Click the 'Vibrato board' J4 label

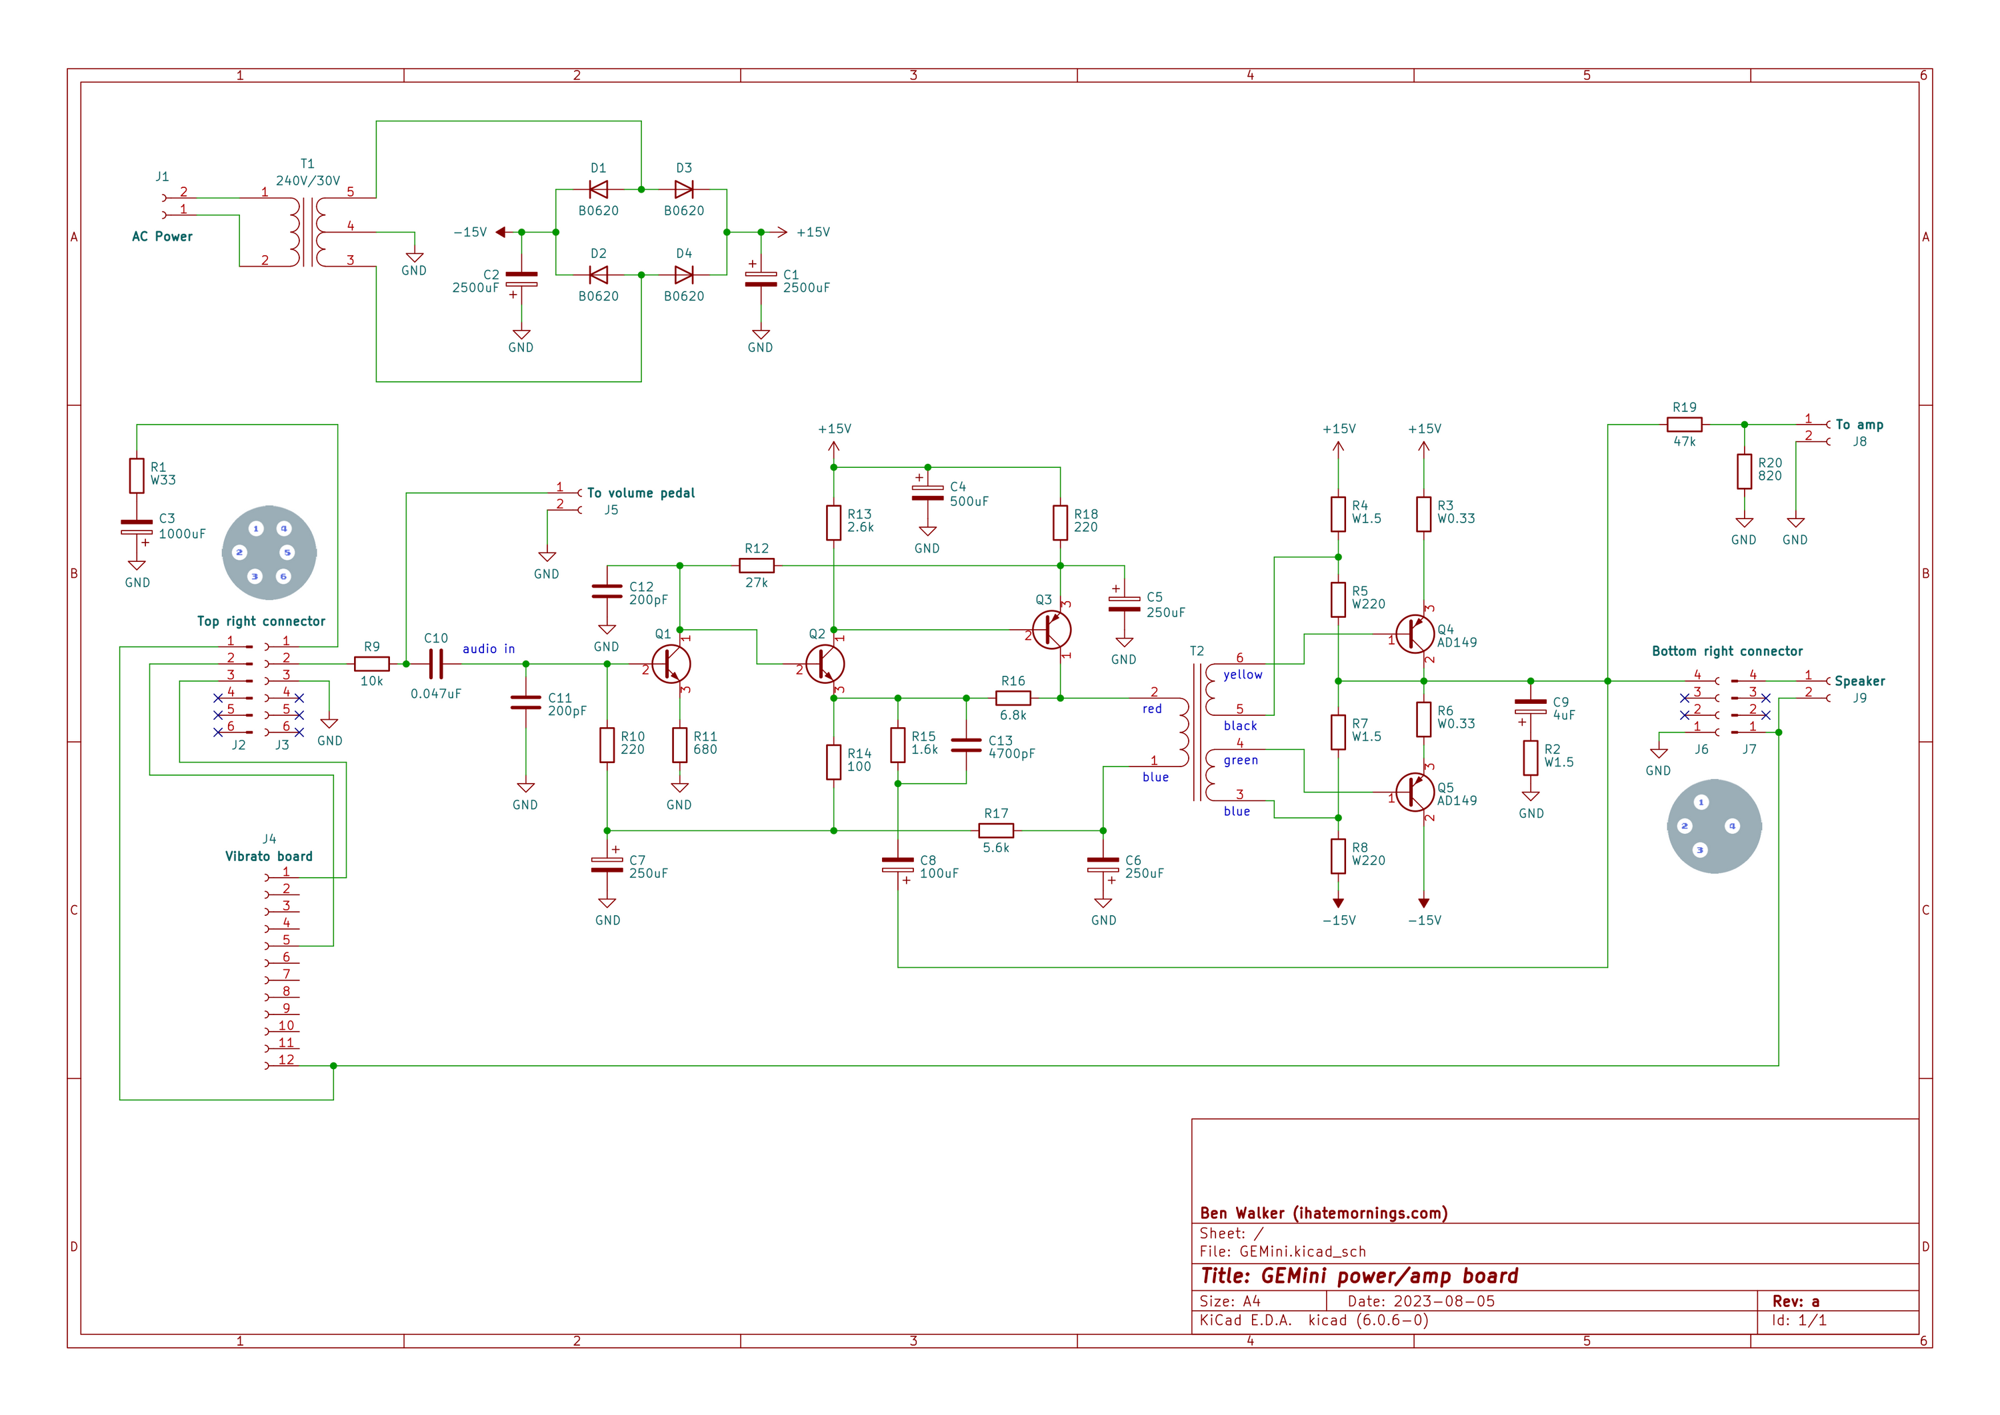tap(269, 856)
